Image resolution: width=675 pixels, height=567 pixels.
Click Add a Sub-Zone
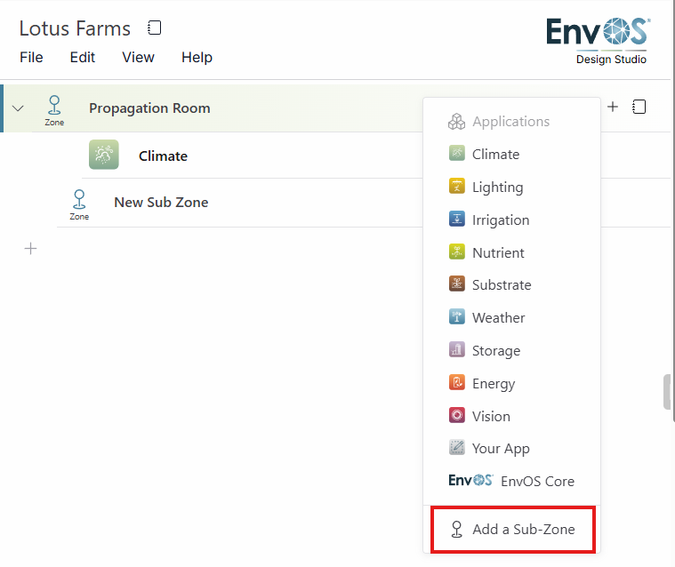(x=513, y=530)
